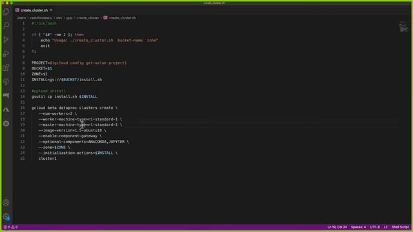Click Ln 19, Col 24 in status bar
The height and width of the screenshot is (232, 413).
pyautogui.click(x=337, y=227)
